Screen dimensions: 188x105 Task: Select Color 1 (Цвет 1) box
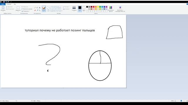[x=80, y=9]
